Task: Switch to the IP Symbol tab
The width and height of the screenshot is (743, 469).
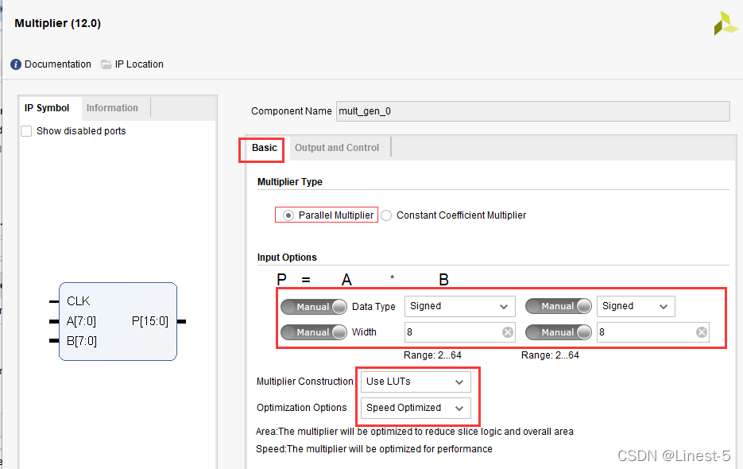Action: tap(47, 108)
